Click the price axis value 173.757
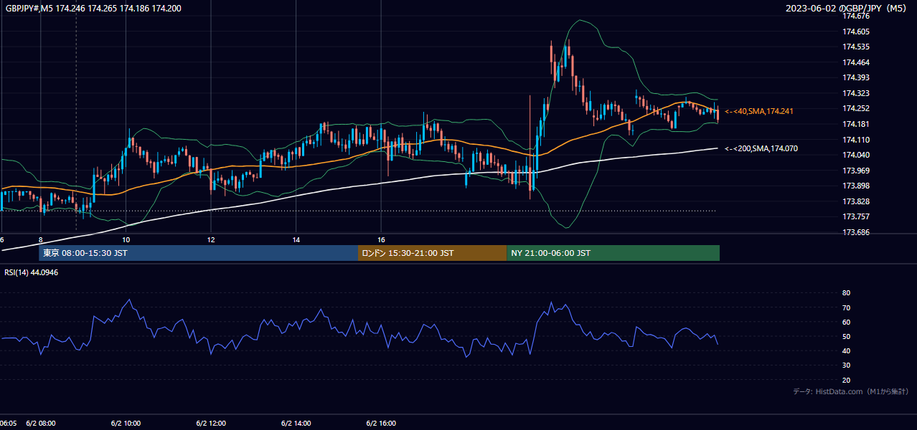917x430 pixels. pos(856,217)
